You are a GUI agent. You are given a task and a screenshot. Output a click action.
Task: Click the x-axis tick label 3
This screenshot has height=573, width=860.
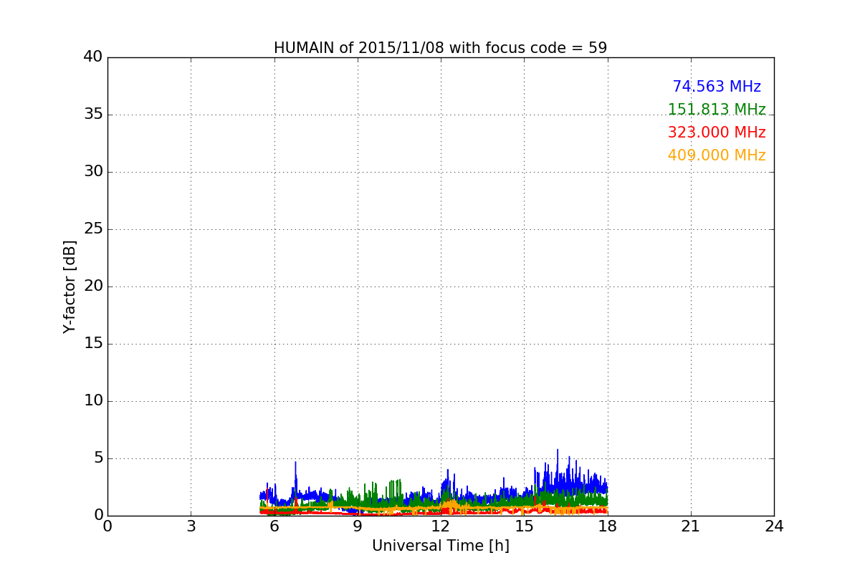point(191,526)
